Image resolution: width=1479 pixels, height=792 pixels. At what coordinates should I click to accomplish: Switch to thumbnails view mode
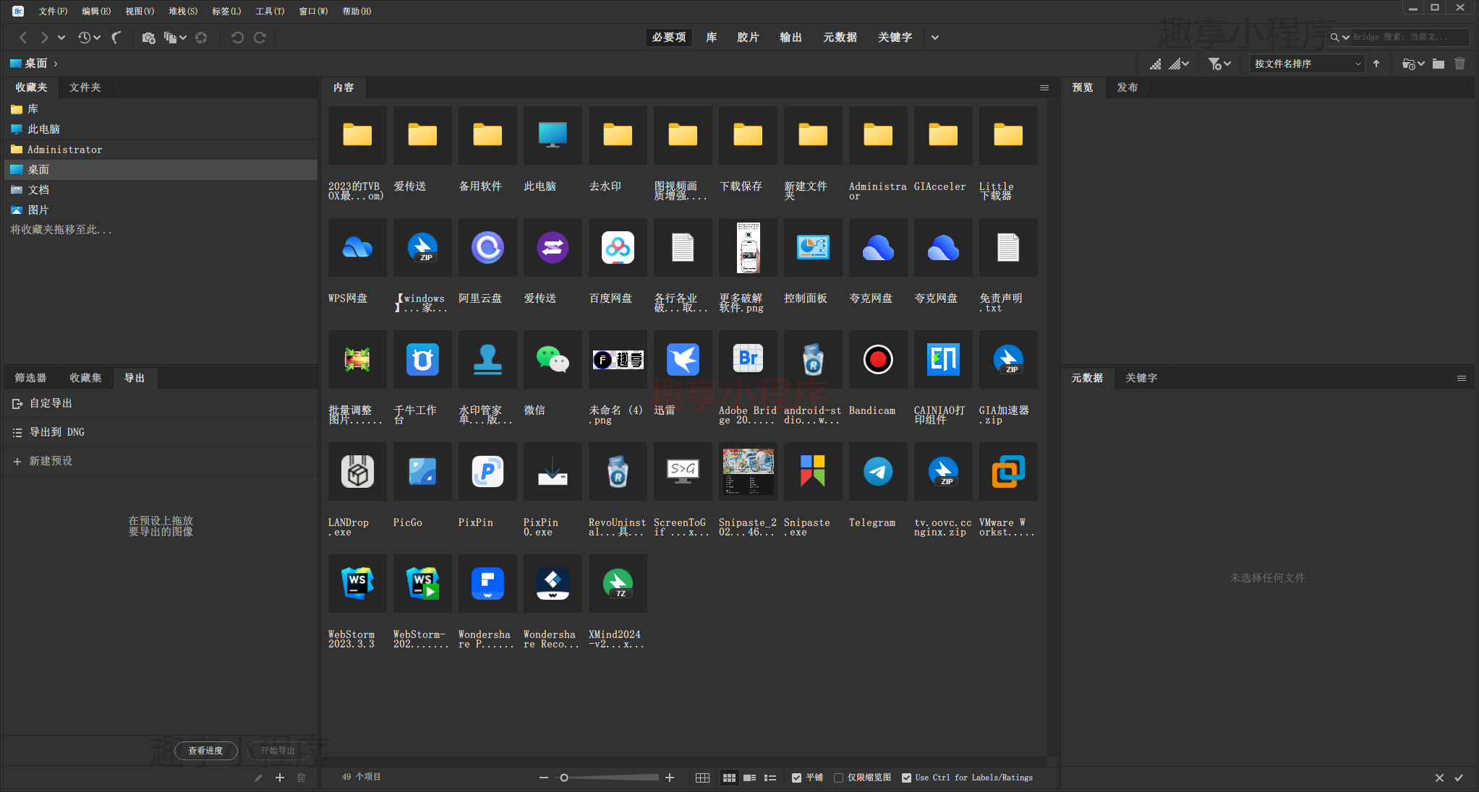click(729, 778)
